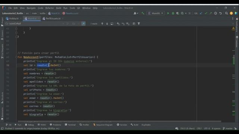The height and width of the screenshot is (134, 239).
Task: Open the Git tool window button
Action: tap(9, 125)
